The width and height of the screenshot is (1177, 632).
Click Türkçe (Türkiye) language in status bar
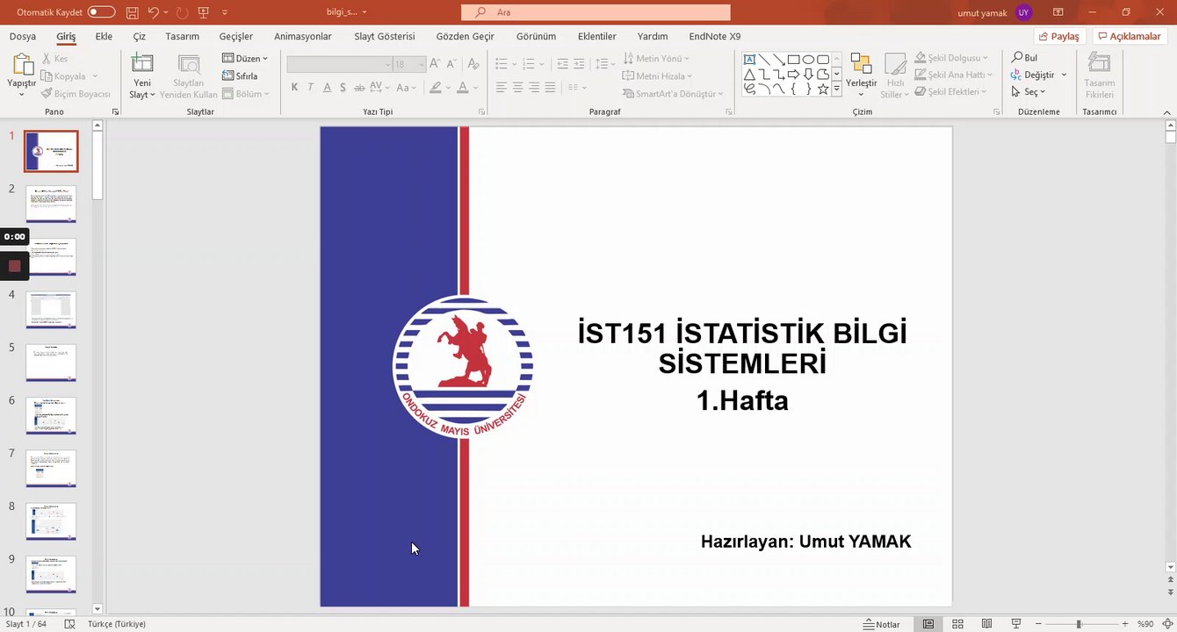pos(117,624)
